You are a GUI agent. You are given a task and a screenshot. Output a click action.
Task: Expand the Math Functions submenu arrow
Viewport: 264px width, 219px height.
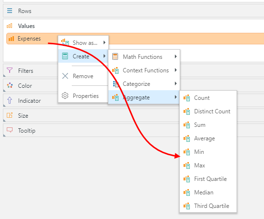(x=176, y=56)
